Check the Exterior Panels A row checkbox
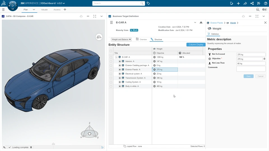 [111, 70]
